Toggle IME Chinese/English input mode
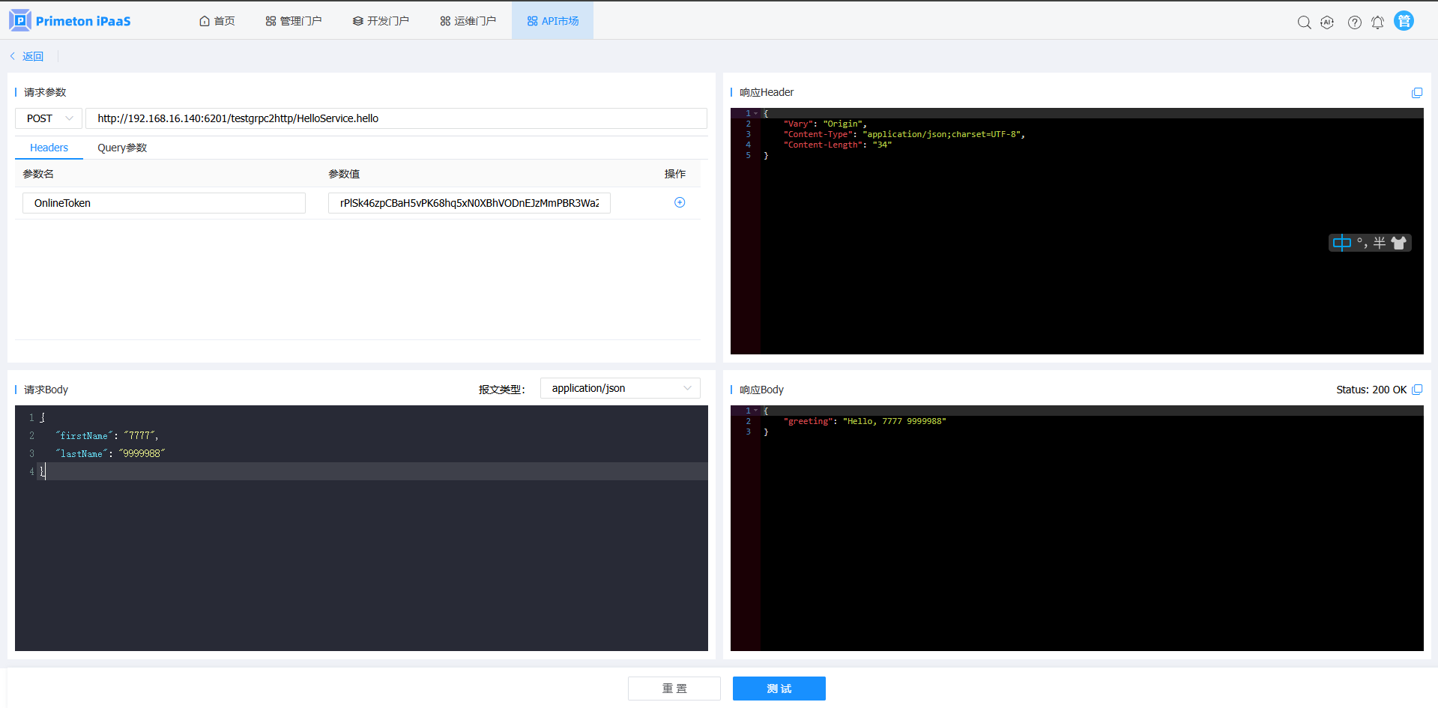 tap(1341, 243)
